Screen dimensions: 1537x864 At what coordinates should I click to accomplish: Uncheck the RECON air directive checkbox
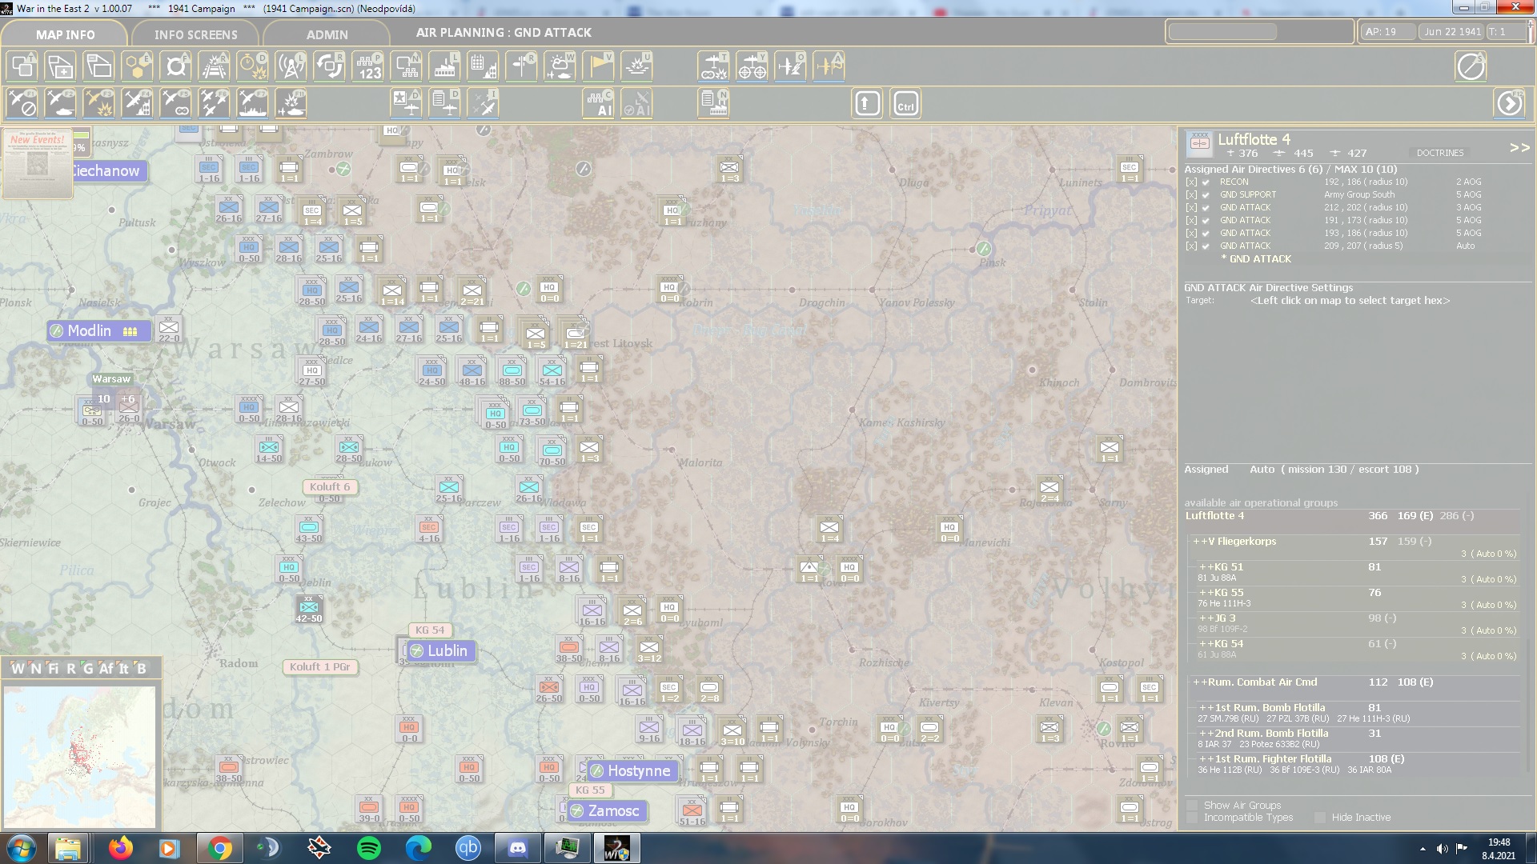[x=1206, y=182]
